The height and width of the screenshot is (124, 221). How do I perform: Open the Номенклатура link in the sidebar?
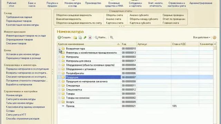tap(14, 95)
